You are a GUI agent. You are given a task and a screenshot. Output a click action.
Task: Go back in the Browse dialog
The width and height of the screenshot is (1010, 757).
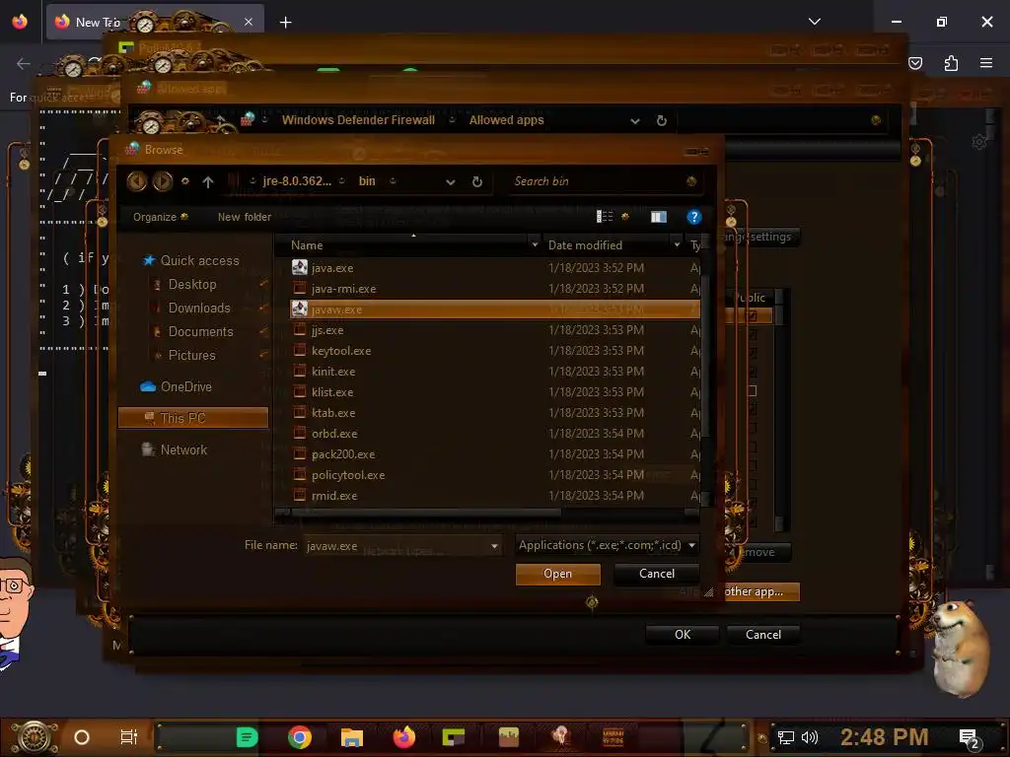click(x=136, y=181)
